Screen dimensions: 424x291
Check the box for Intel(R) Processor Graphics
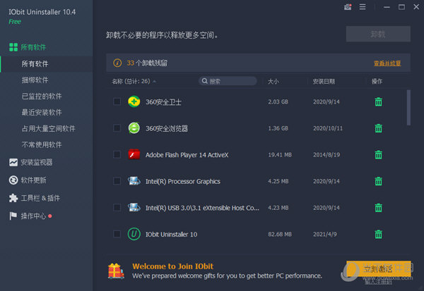[117, 181]
